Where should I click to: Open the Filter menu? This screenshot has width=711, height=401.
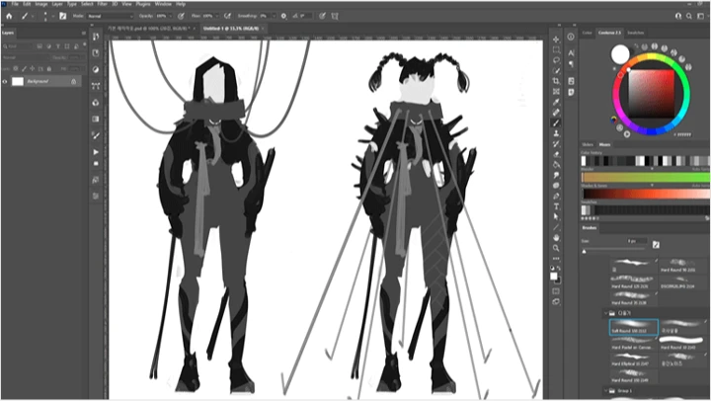[103, 4]
